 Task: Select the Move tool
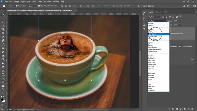click(x=3, y=14)
